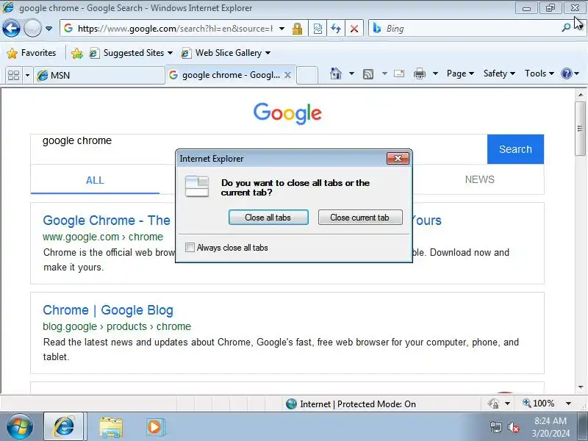Expand the Print options dropdown arrow
Viewport: 588px width, 441px height.
(x=435, y=73)
